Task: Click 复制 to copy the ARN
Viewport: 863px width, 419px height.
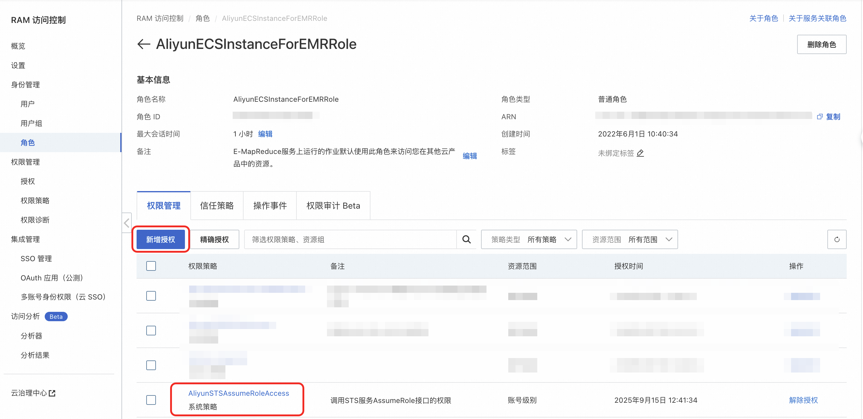Action: pyautogui.click(x=833, y=117)
